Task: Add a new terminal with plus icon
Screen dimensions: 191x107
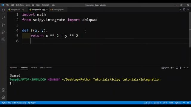Action: point(172,68)
